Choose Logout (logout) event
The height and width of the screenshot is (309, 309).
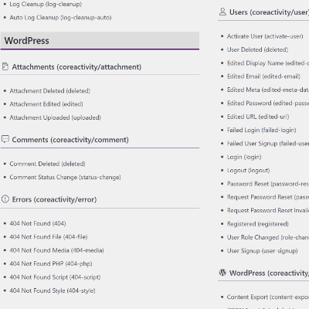pyautogui.click(x=248, y=171)
